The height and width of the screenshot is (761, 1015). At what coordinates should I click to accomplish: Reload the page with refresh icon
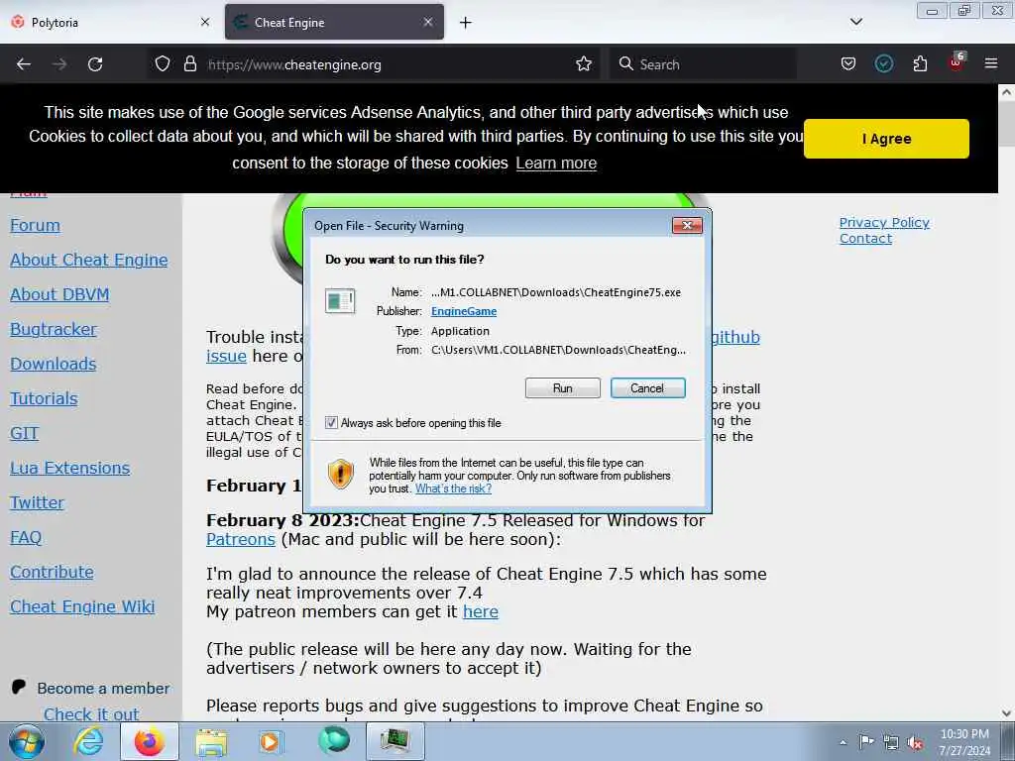pyautogui.click(x=95, y=64)
